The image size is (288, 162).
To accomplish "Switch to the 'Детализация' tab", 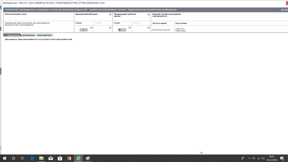I will point(28,35).
